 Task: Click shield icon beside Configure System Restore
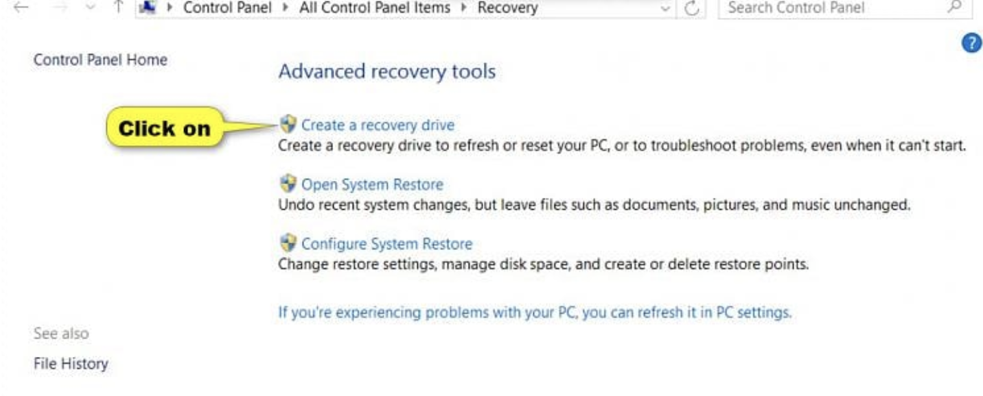tap(288, 243)
